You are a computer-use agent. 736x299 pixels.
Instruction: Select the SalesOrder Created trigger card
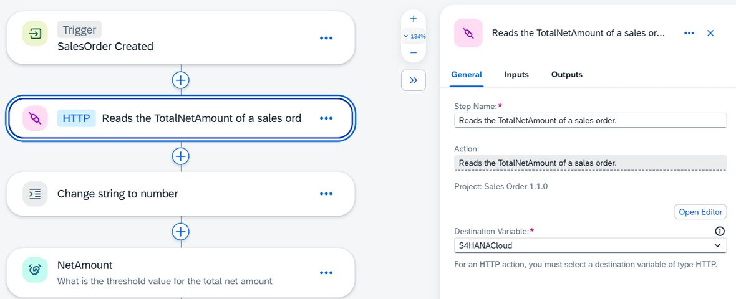tap(181, 37)
